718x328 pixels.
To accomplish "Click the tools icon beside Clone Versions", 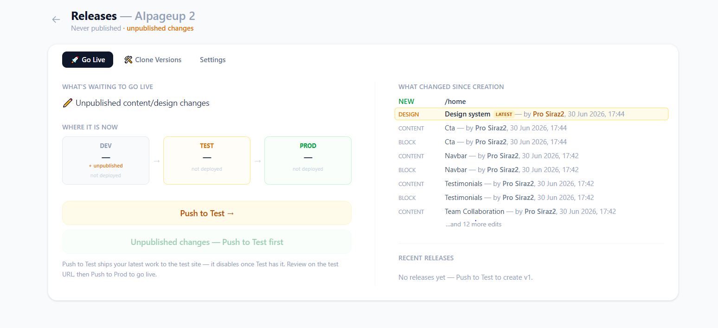I will coord(128,60).
